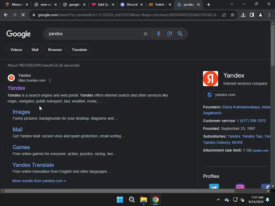Open File Explorer from the taskbar

[x=143, y=200]
